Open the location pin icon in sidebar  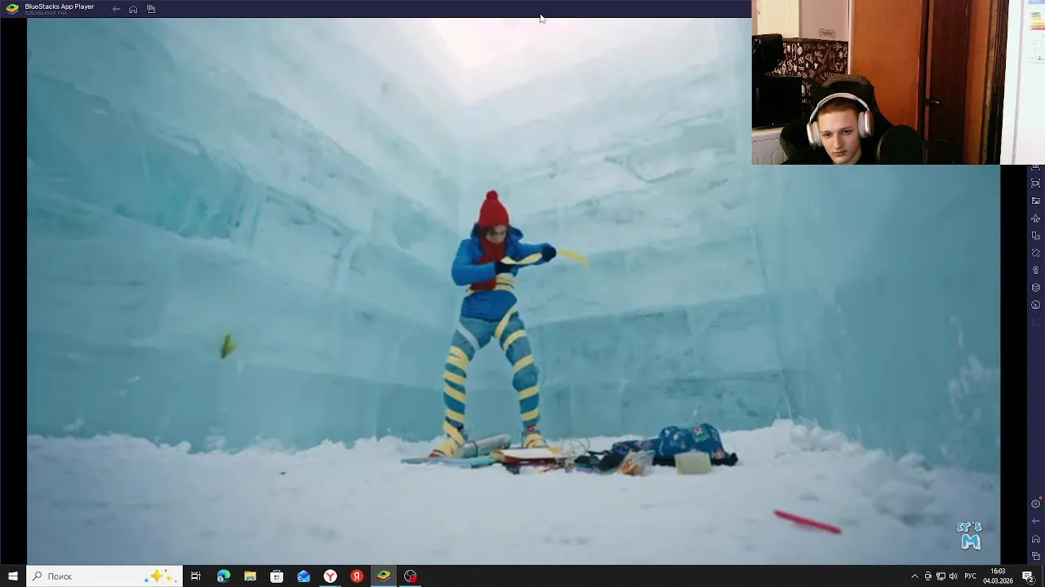[1036, 270]
